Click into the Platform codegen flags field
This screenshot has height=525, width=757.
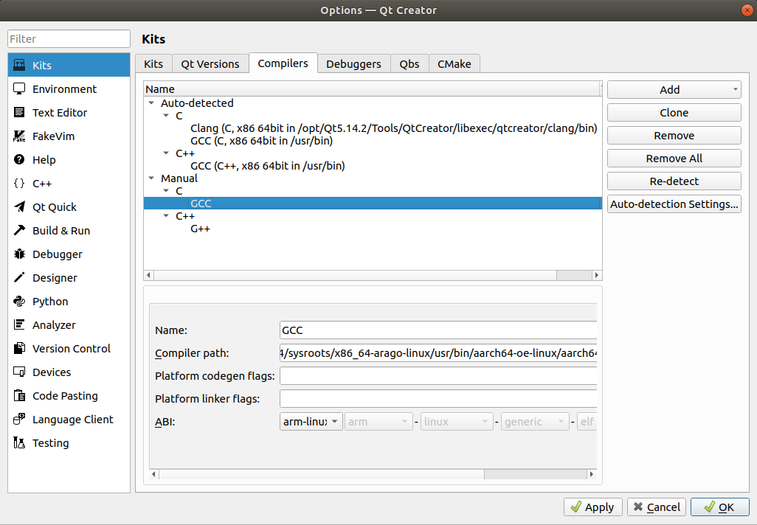(x=438, y=376)
